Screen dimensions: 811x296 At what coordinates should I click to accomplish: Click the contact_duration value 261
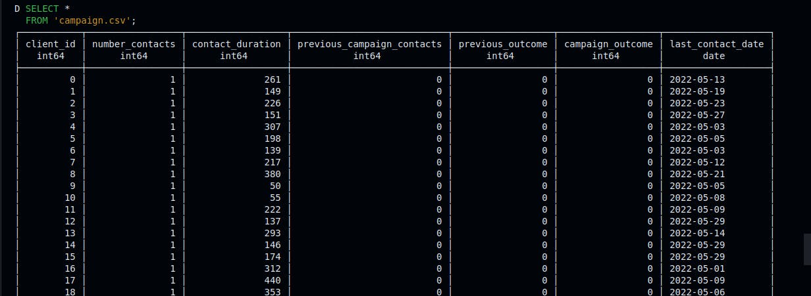pos(273,79)
